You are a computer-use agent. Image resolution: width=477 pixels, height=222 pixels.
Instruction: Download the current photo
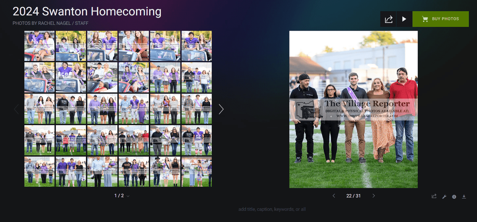(464, 197)
